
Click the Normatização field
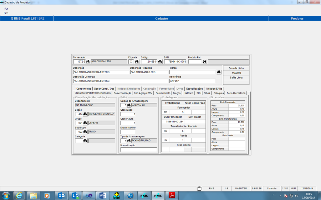(139, 149)
